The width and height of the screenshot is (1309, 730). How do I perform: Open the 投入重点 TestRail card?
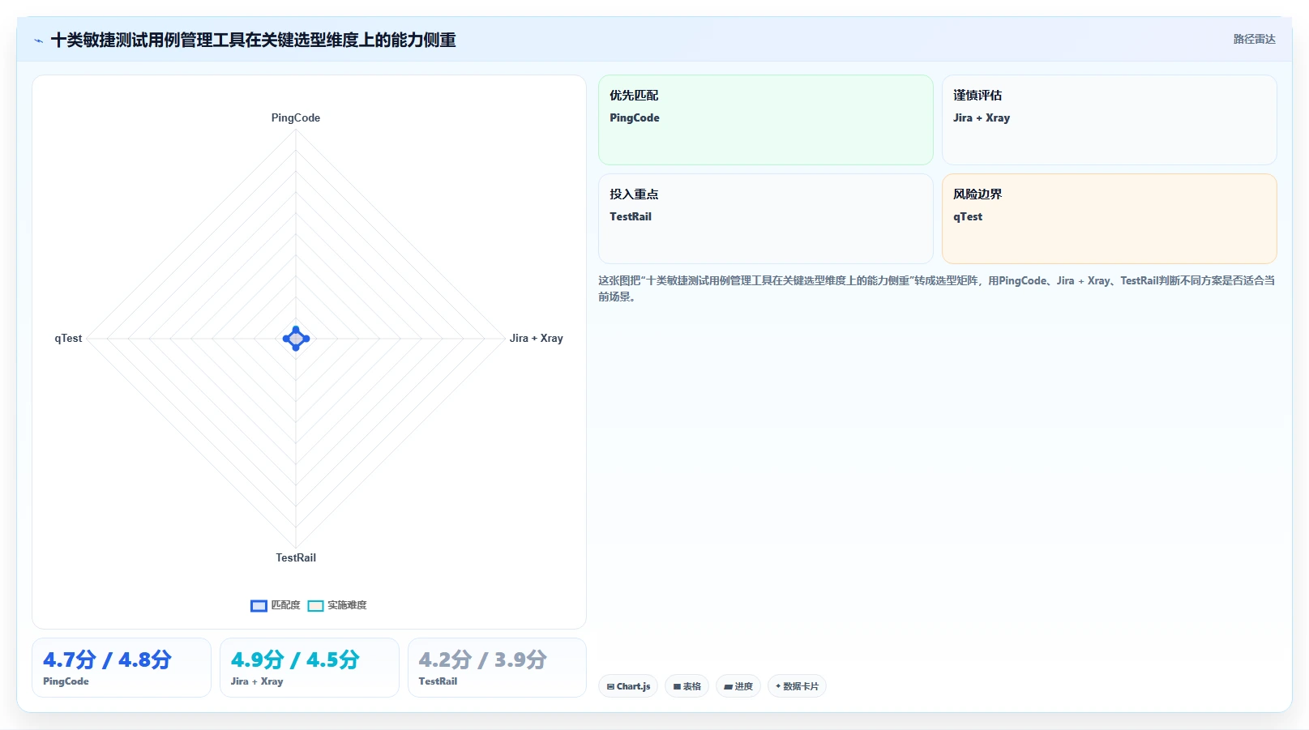(x=765, y=219)
